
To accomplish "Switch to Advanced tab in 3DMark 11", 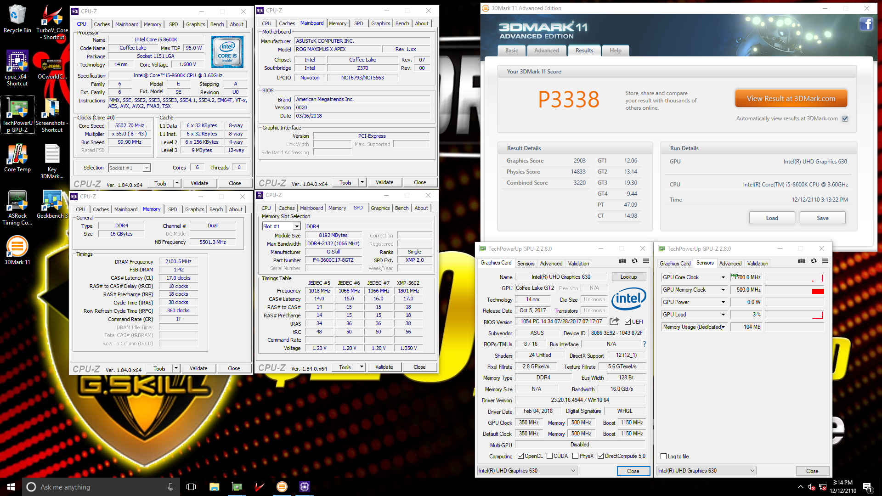I will pyautogui.click(x=546, y=51).
